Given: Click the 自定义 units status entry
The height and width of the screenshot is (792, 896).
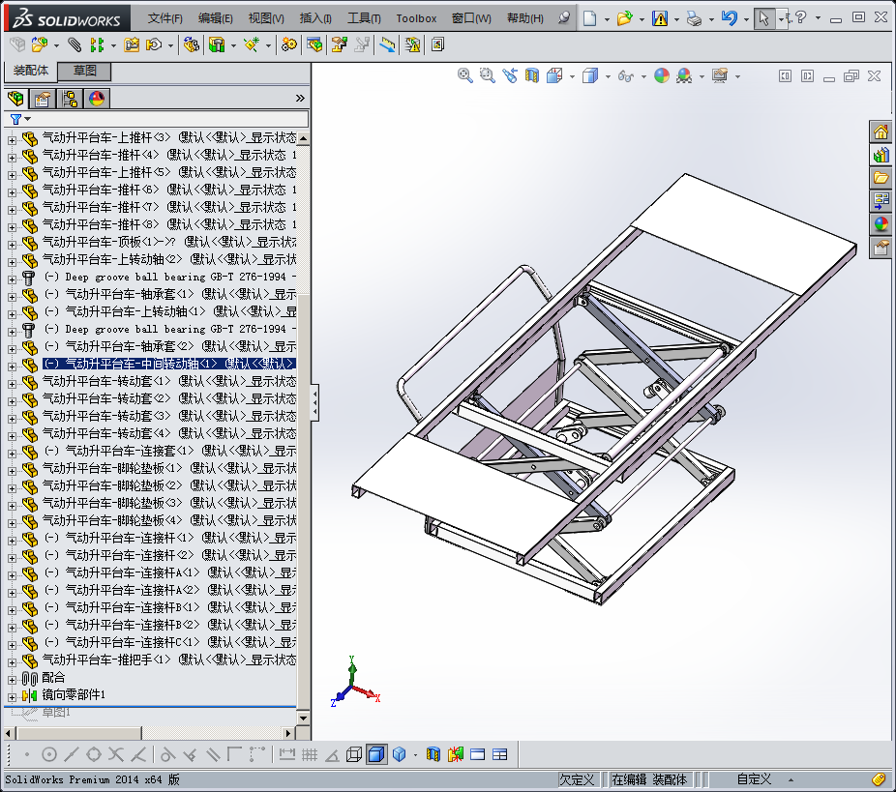Looking at the screenshot, I should (x=754, y=779).
